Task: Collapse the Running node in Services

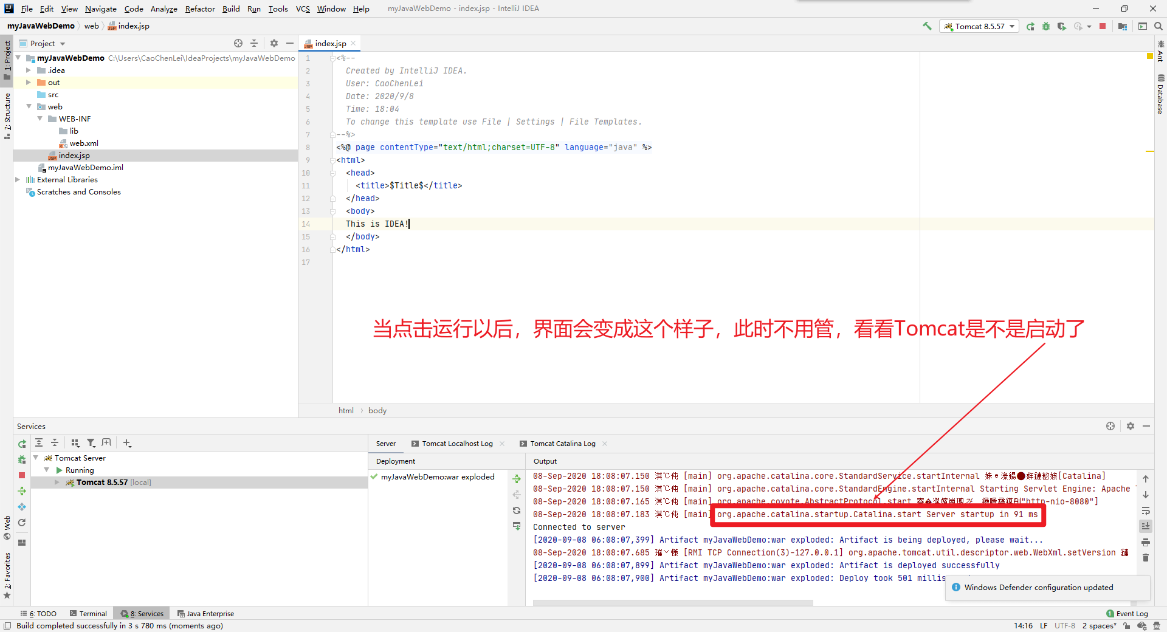Action: pos(47,470)
